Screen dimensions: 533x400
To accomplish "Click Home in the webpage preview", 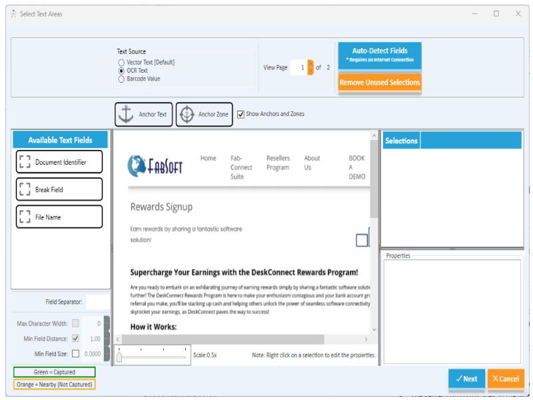I will click(208, 158).
